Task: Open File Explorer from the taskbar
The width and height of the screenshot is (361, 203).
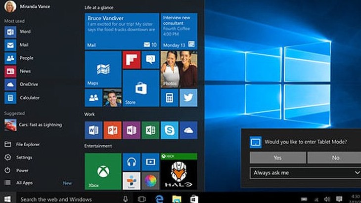Action: click(177, 199)
